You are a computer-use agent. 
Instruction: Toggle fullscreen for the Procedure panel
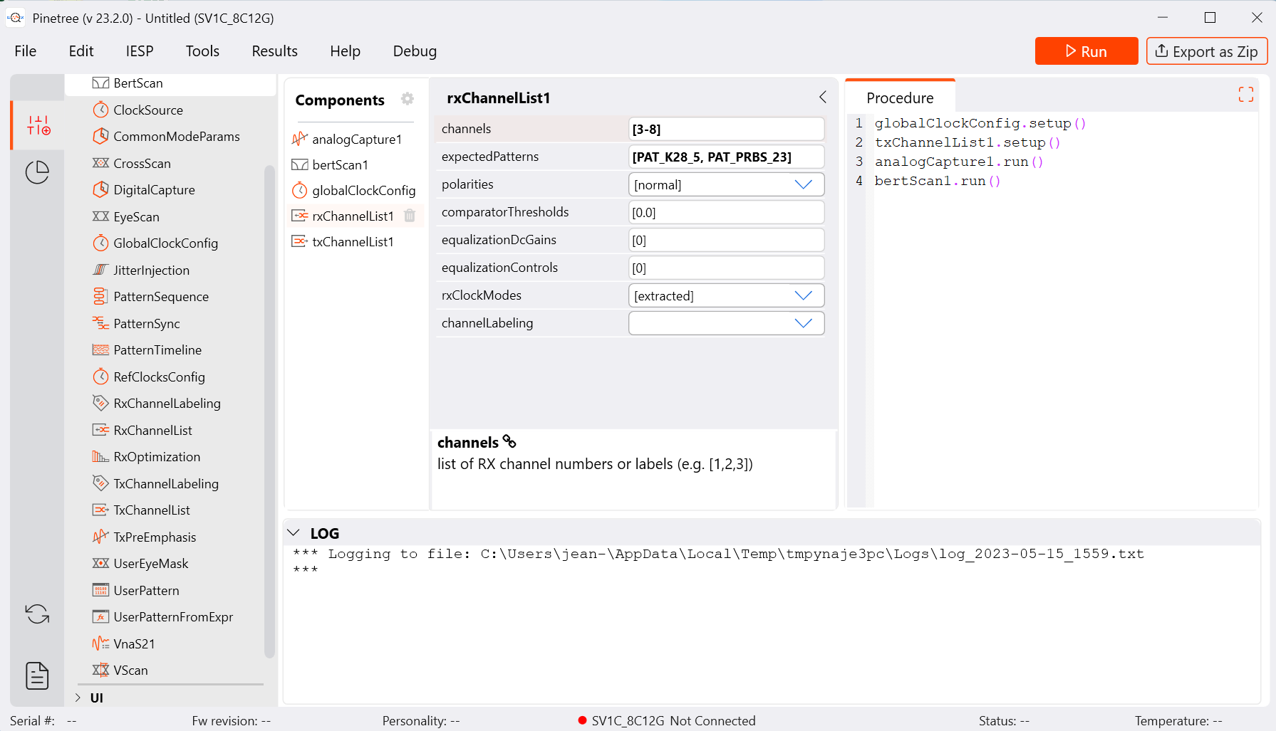point(1245,95)
